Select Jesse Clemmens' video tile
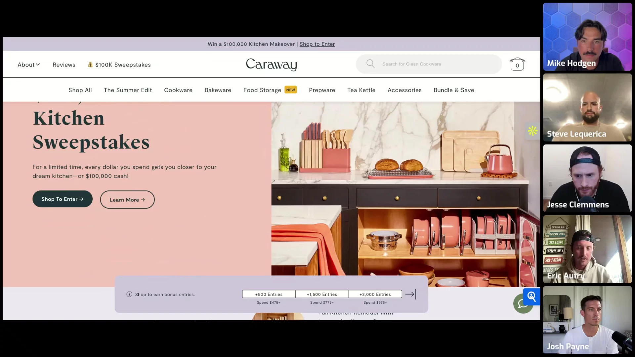Screen dimensions: 635x357 pyautogui.click(x=587, y=178)
